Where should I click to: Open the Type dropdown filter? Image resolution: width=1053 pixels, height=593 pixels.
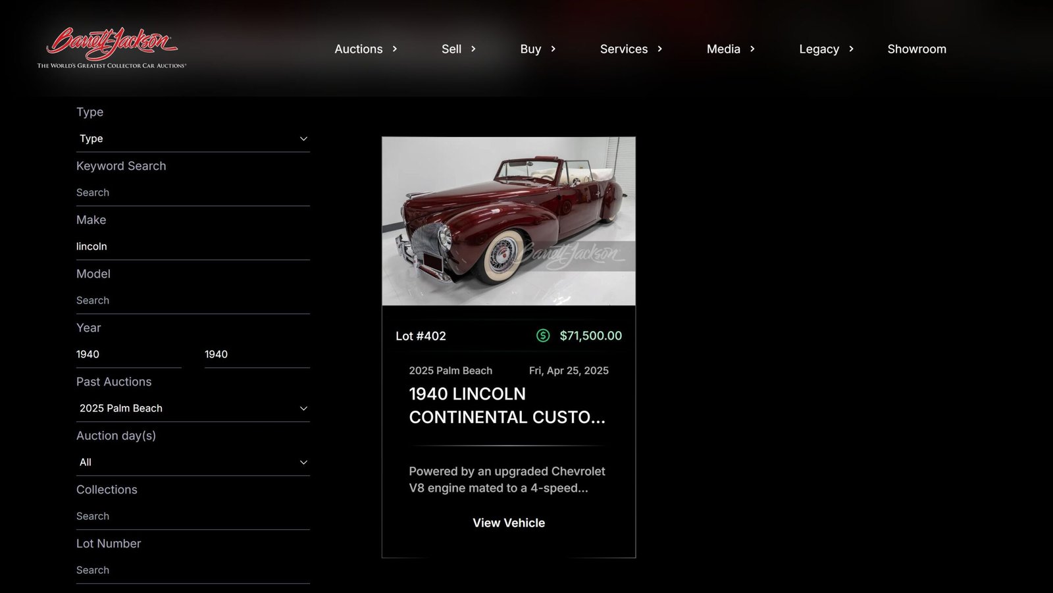click(x=193, y=139)
